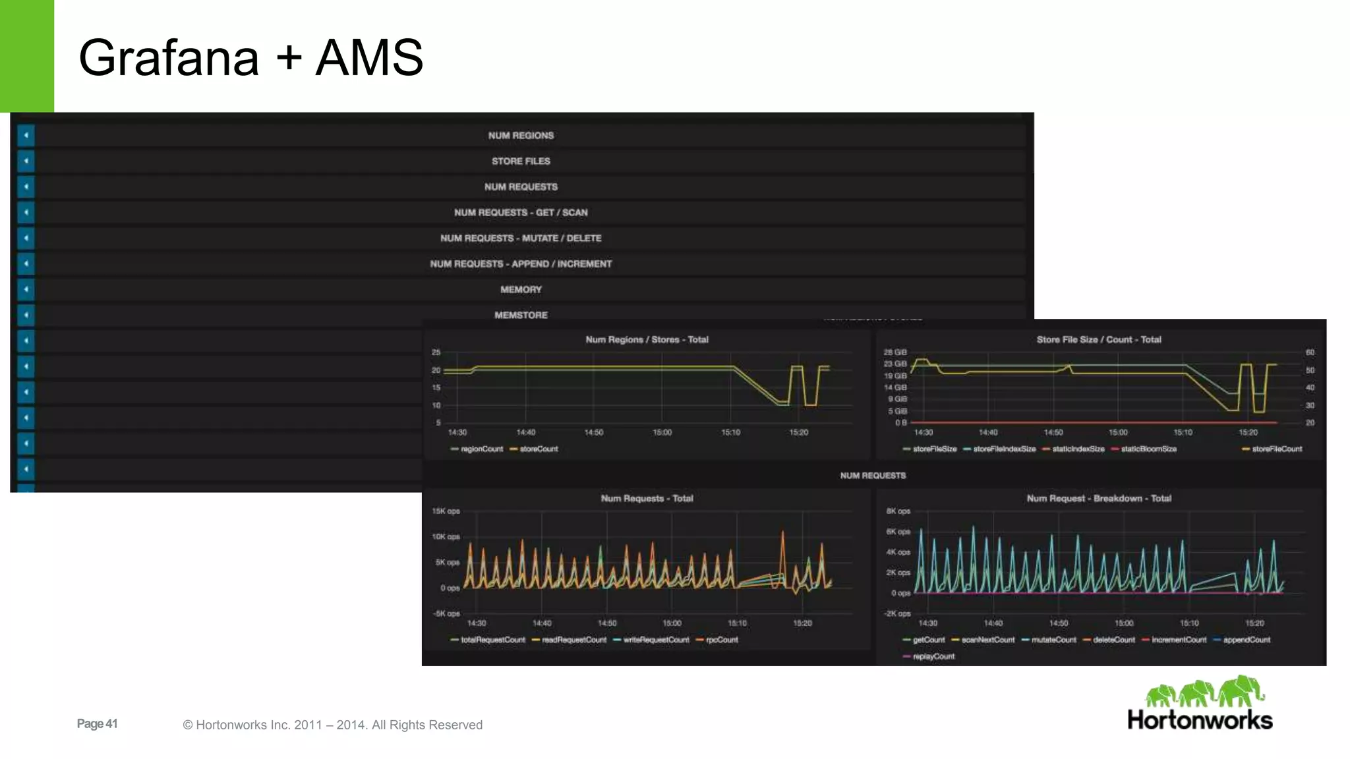Expand the NUM REQUESTS - APPEND / INCREMENT row handle
1350x759 pixels.
tap(26, 264)
